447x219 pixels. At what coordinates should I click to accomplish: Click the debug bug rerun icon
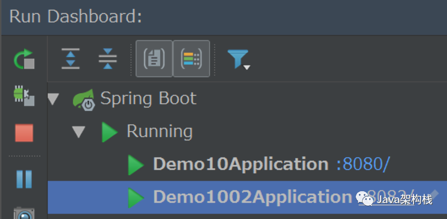24,96
